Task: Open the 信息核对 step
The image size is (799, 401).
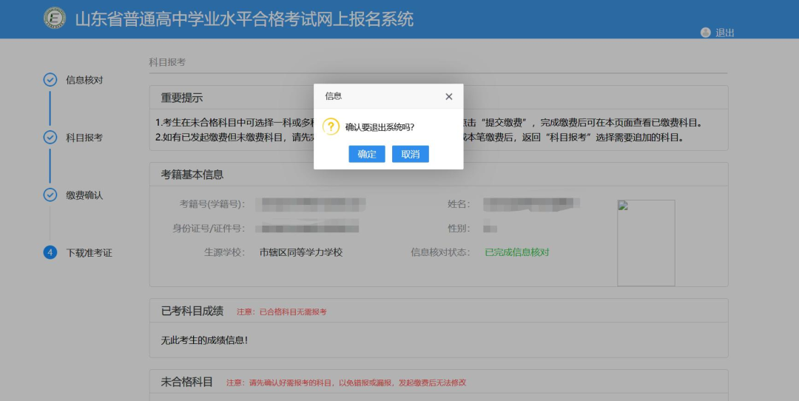Action: coord(84,80)
